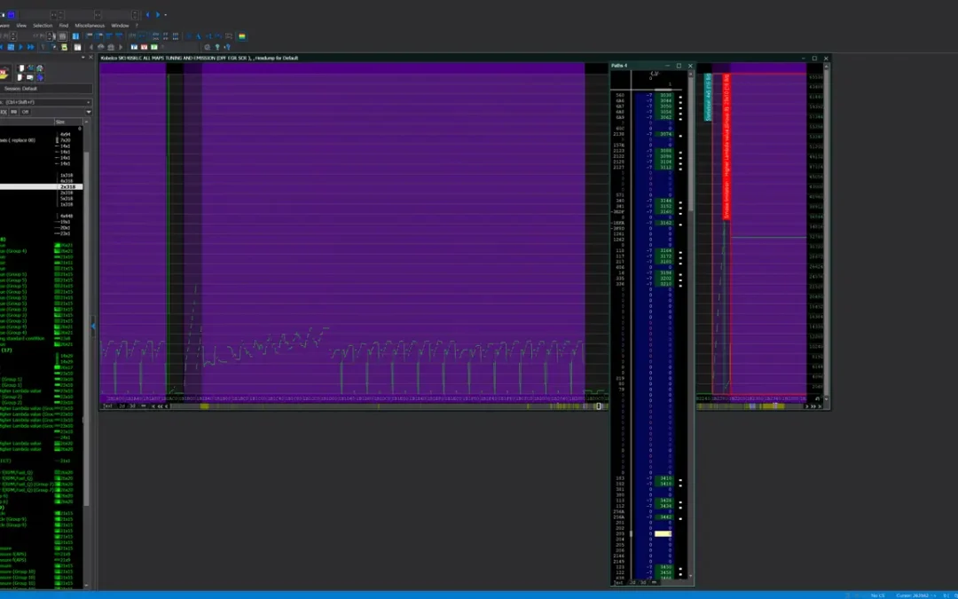Open the View menu
This screenshot has height=599, width=958.
tap(21, 26)
